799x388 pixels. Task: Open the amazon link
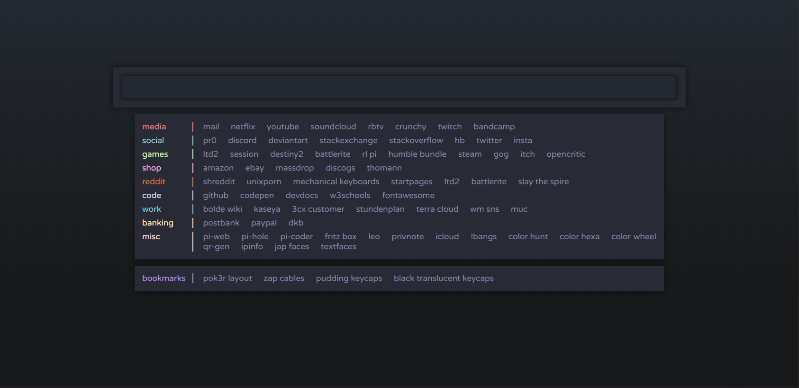click(x=218, y=168)
